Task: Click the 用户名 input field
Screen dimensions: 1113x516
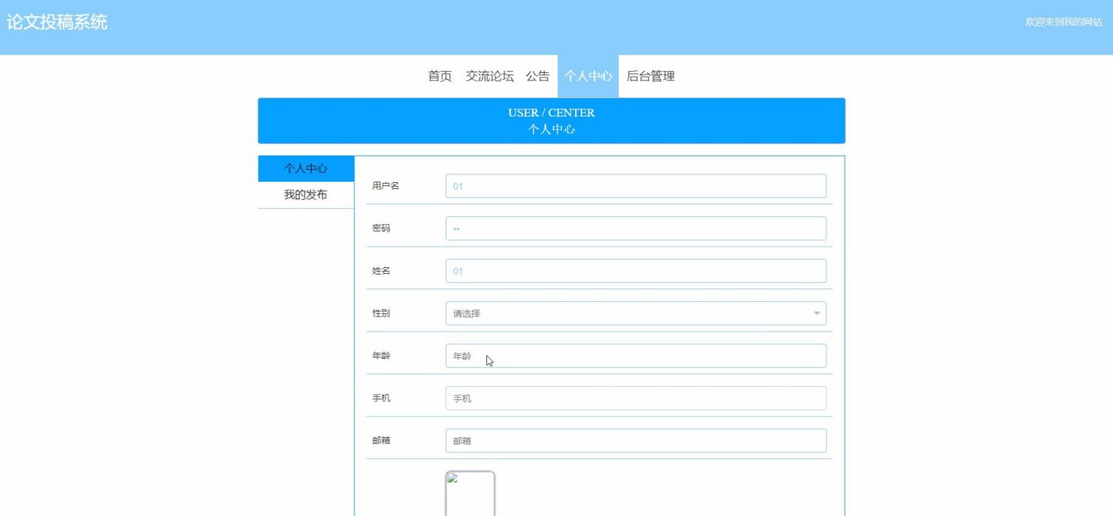Action: coord(636,186)
